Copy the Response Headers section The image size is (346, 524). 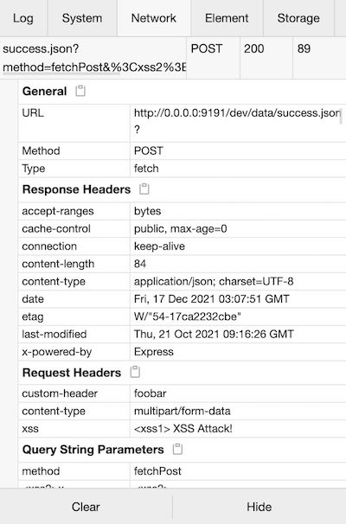(x=144, y=189)
